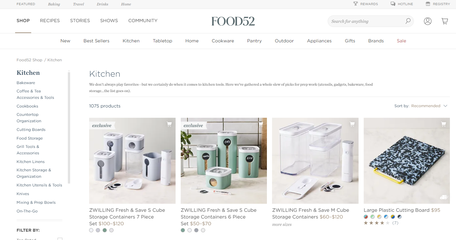Open the Cutting Boards sidebar link
456x240 pixels.
(31, 130)
